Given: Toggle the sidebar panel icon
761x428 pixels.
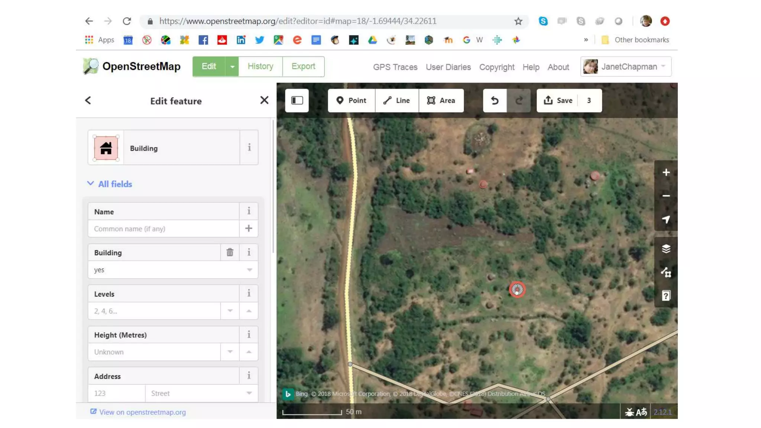Looking at the screenshot, I should tap(297, 100).
